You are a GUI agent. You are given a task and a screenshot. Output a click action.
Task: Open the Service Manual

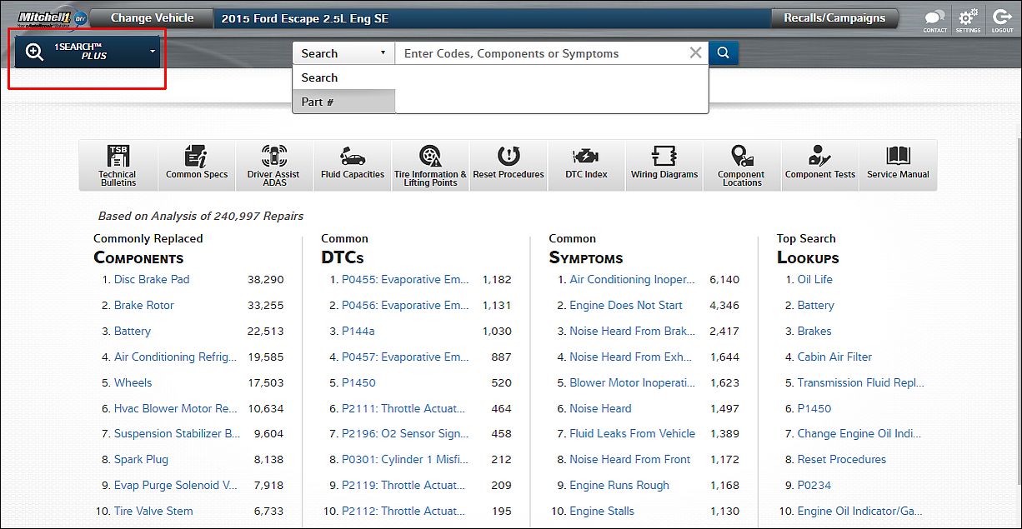click(x=898, y=165)
